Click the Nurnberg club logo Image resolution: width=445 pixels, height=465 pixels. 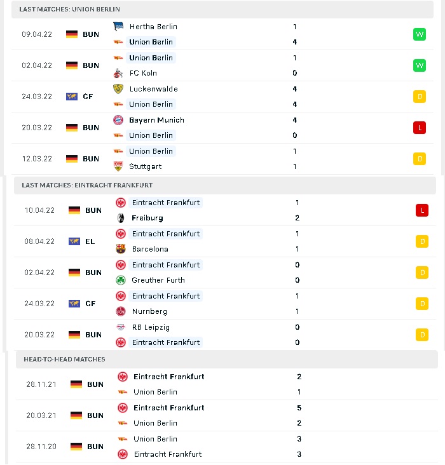121,311
